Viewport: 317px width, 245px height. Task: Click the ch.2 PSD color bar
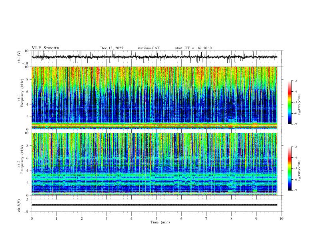coord(289,169)
